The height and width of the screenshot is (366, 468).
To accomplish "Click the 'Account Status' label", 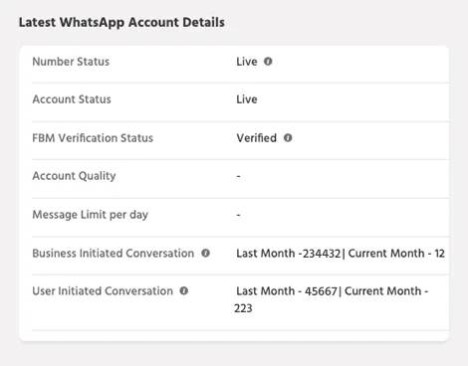I will [72, 99].
